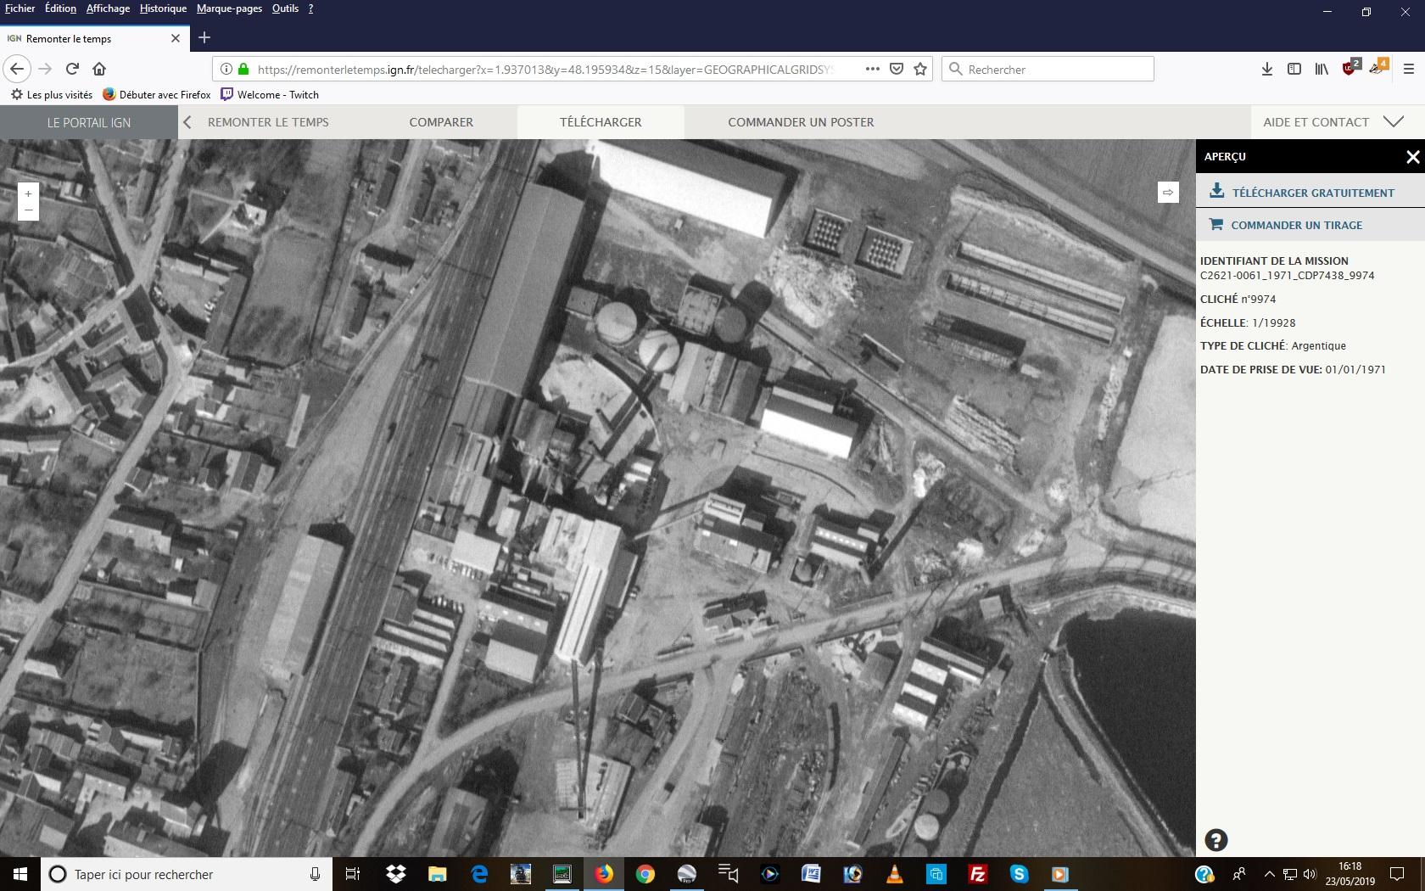This screenshot has height=891, width=1425.
Task: Open the Marque-pages menu
Action: (x=229, y=8)
